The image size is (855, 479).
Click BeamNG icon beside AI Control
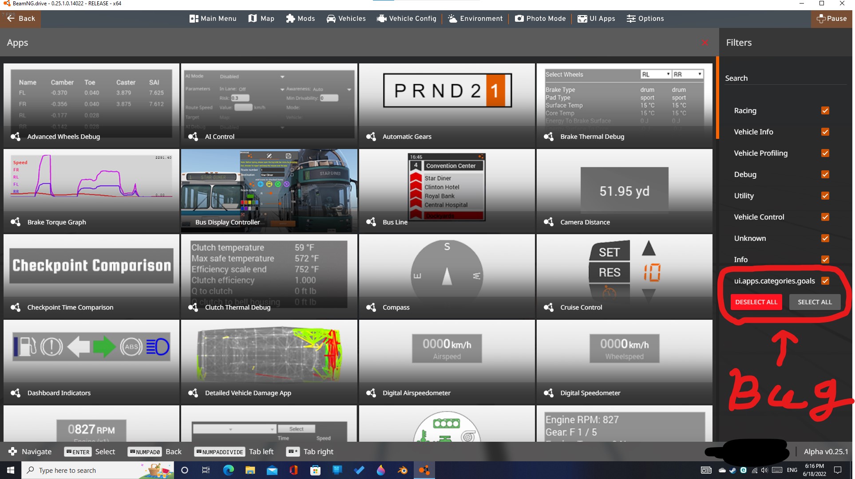pyautogui.click(x=193, y=137)
